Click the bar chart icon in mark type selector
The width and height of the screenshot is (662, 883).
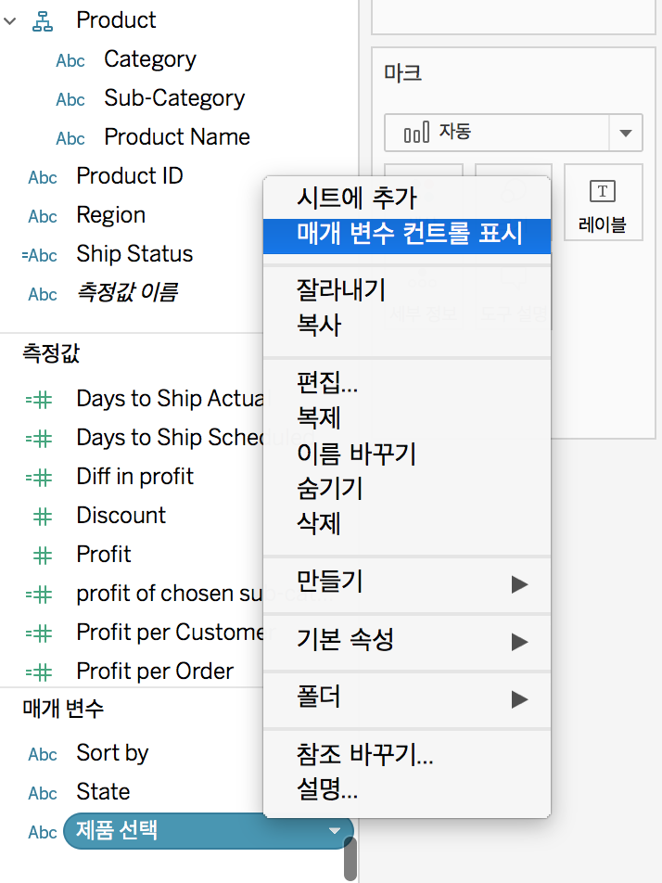pos(416,133)
